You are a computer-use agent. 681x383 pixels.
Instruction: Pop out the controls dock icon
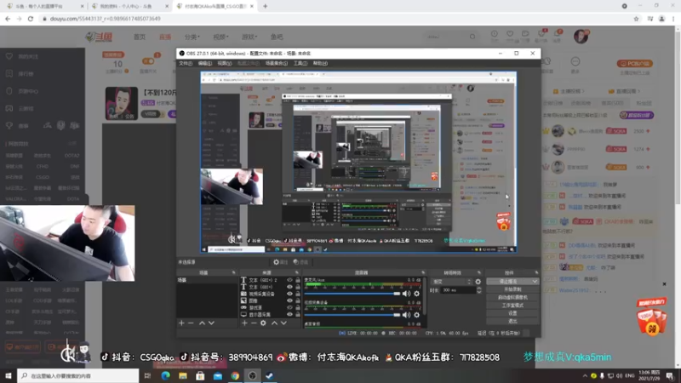[x=536, y=272]
